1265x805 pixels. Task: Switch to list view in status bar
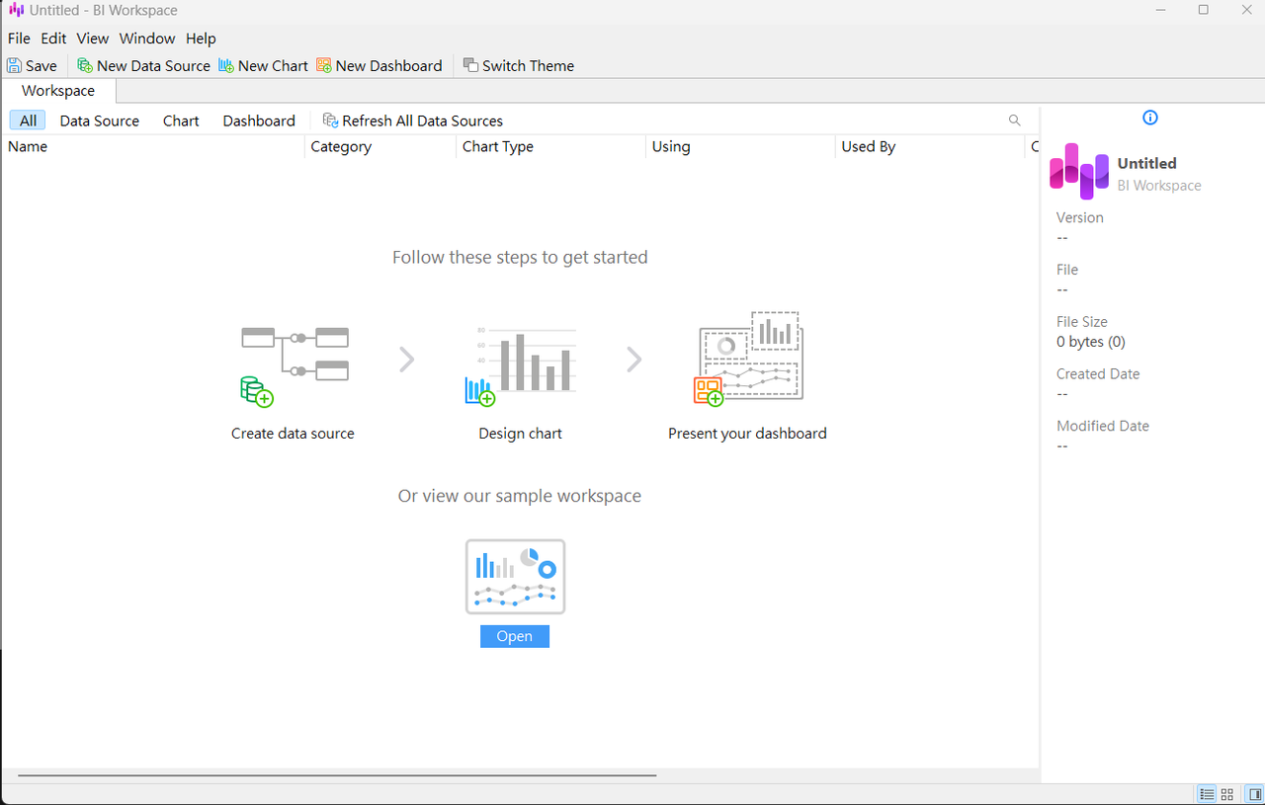1207,794
